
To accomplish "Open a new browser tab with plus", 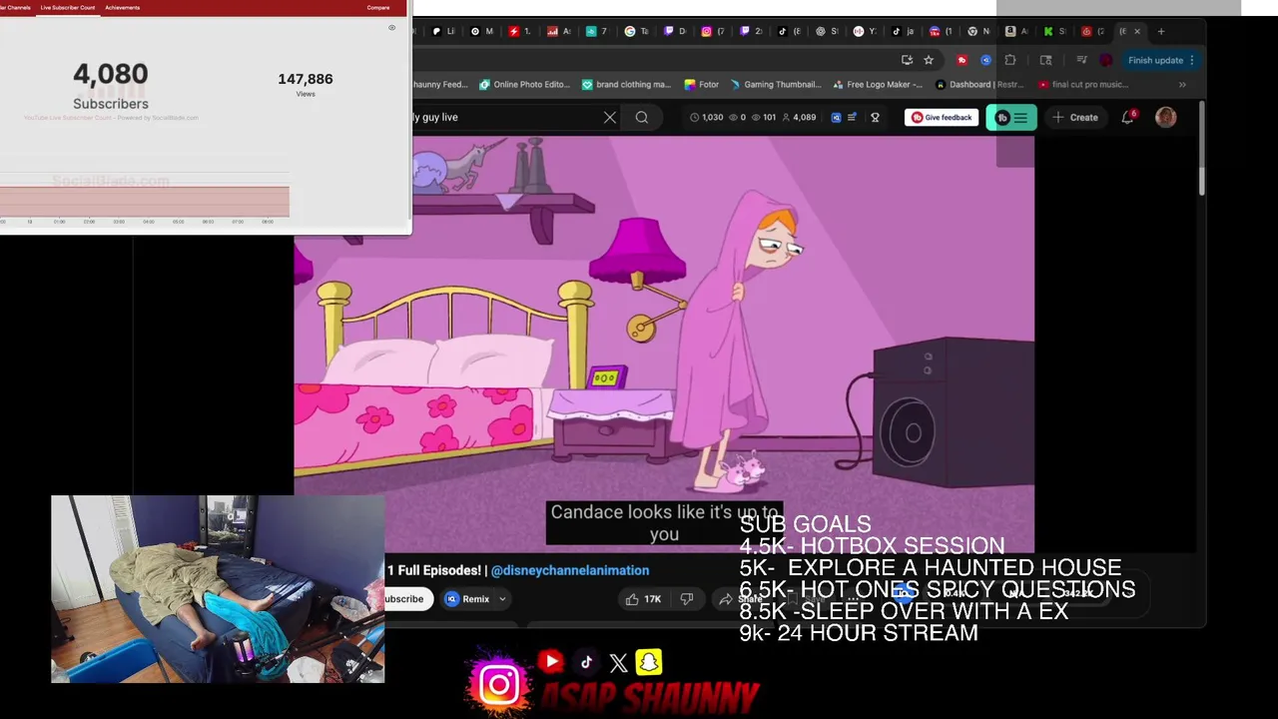I will coord(1161,31).
